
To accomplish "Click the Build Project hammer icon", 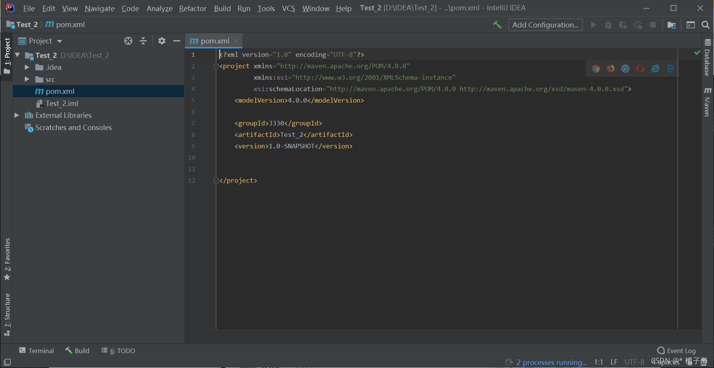I will pyautogui.click(x=497, y=25).
